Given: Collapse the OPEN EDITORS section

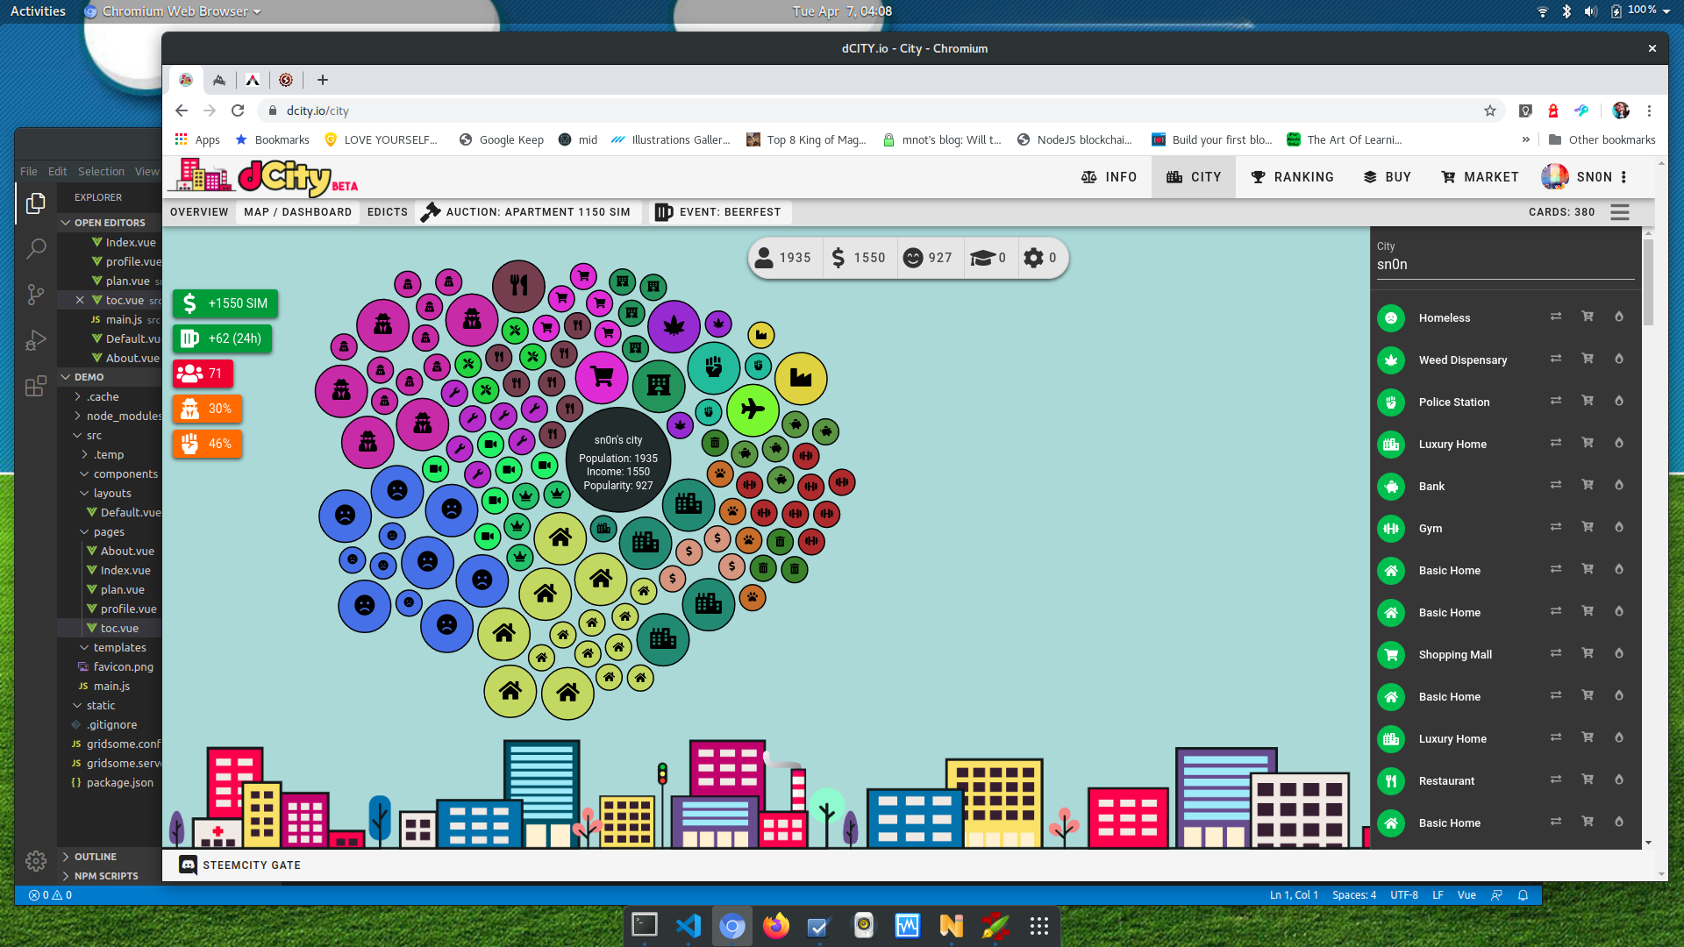Looking at the screenshot, I should point(66,223).
